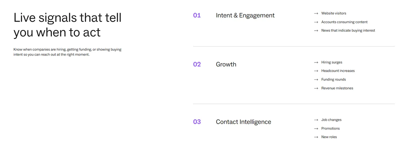Click the purple 02 number label
Image resolution: width=399 pixels, height=150 pixels.
197,64
